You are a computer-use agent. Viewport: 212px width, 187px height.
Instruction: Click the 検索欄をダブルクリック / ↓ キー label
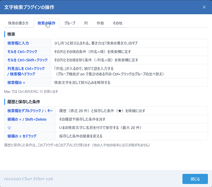30,111
